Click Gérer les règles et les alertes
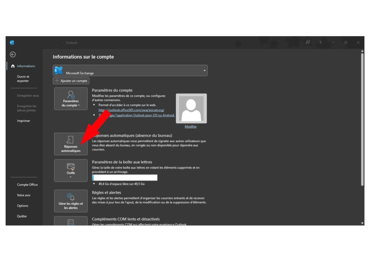This screenshot has width=370, height=262. 71,201
